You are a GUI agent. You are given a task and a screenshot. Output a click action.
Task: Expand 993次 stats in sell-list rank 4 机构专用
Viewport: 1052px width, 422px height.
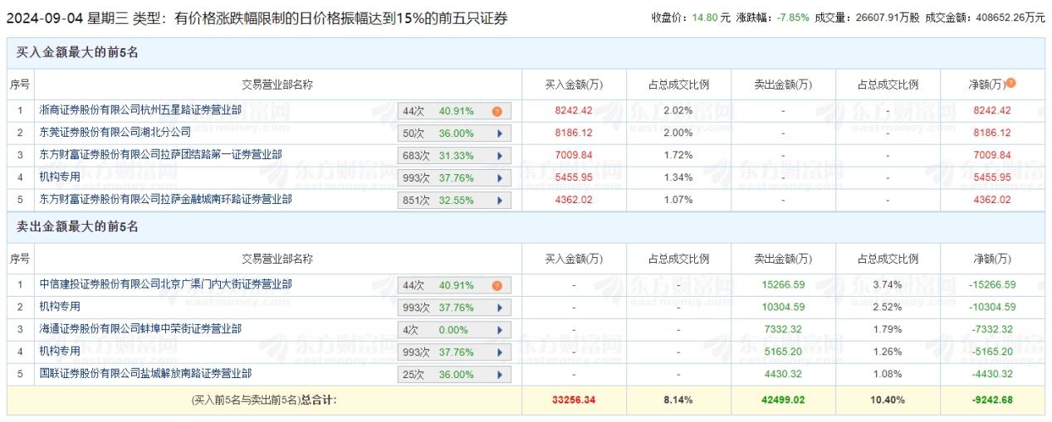click(x=499, y=352)
